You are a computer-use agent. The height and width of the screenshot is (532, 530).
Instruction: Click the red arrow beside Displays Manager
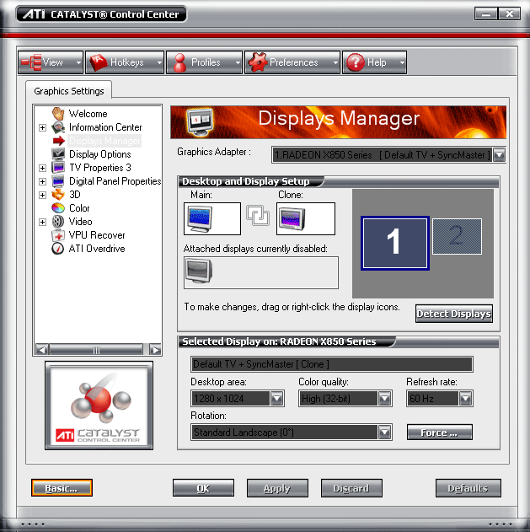click(x=59, y=141)
